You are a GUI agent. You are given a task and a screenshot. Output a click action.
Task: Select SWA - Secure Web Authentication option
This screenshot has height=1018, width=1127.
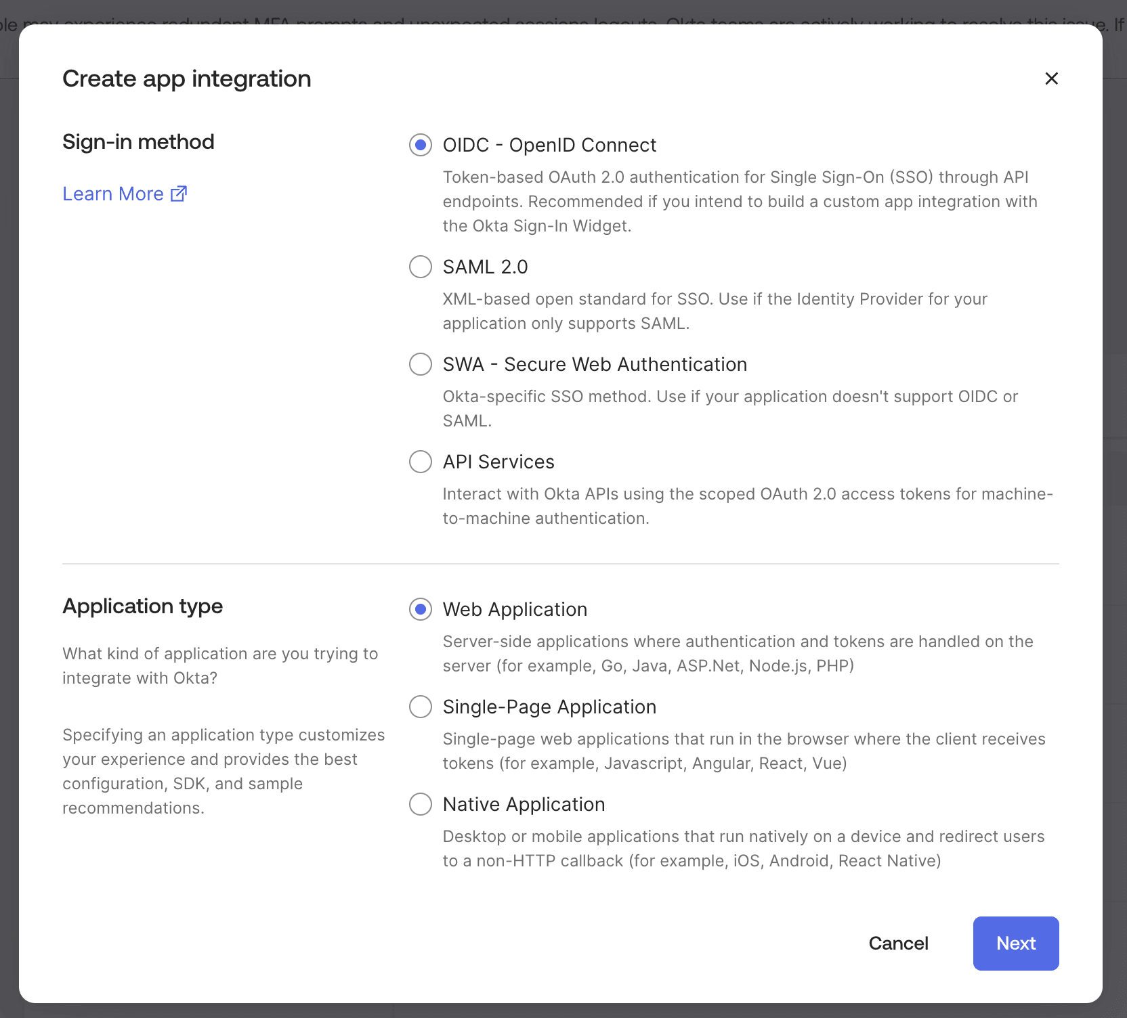pyautogui.click(x=421, y=364)
